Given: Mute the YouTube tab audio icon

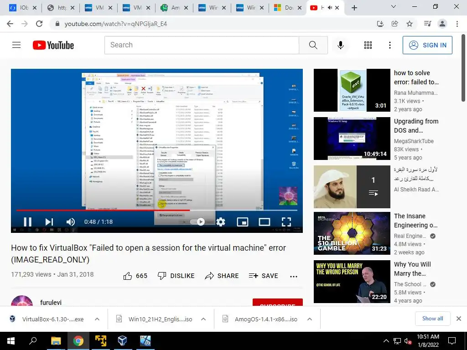Looking at the screenshot, I should pyautogui.click(x=330, y=8).
